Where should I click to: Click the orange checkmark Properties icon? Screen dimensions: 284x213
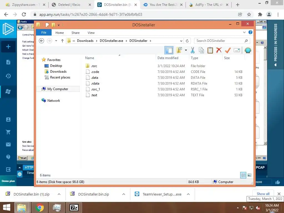[x=228, y=50]
